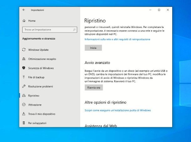Click the Per sviluppatori icon
The image size is (191, 142).
(24, 123)
